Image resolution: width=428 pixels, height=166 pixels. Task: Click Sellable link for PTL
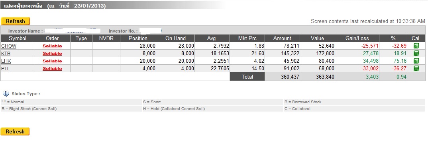coord(52,69)
